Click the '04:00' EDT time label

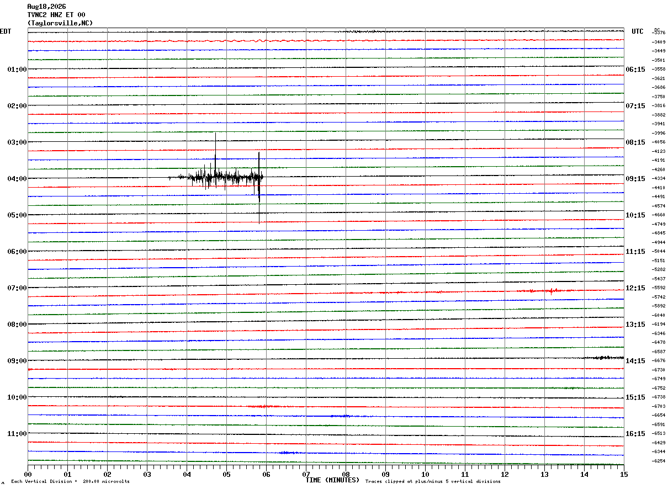click(x=17, y=179)
